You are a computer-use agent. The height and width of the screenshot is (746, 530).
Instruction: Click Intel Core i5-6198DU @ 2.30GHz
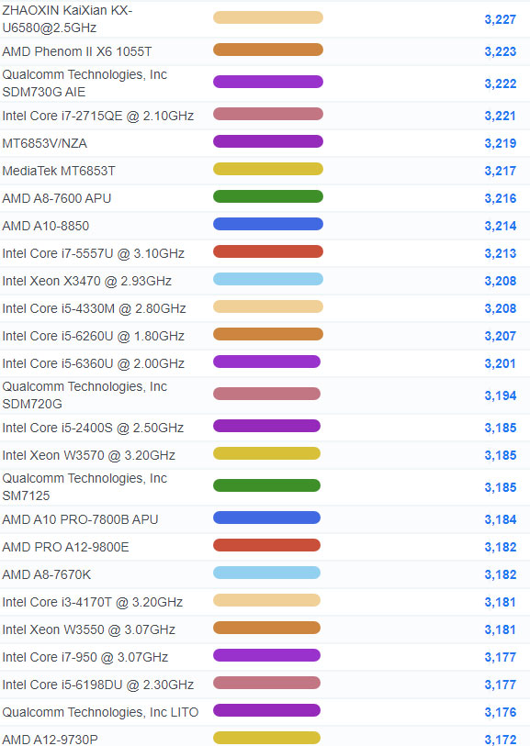tap(98, 685)
